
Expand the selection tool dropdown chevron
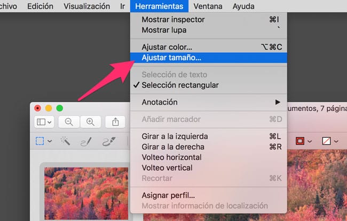(50, 141)
